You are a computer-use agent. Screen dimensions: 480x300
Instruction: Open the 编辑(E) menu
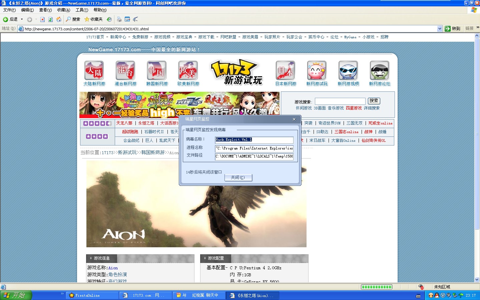[x=27, y=10]
